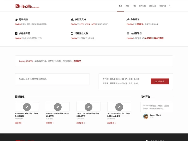Click pencil icon above Server 1.8.1 post
This screenshot has width=188, height=141.
click(58, 107)
